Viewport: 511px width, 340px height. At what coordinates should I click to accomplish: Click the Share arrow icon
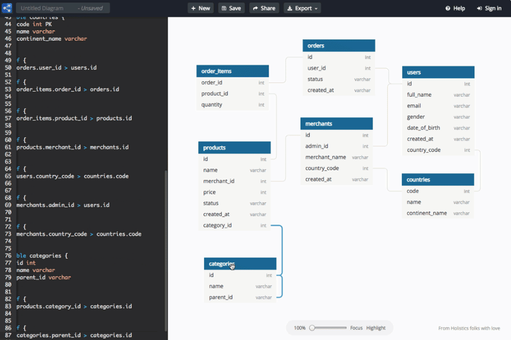click(255, 8)
